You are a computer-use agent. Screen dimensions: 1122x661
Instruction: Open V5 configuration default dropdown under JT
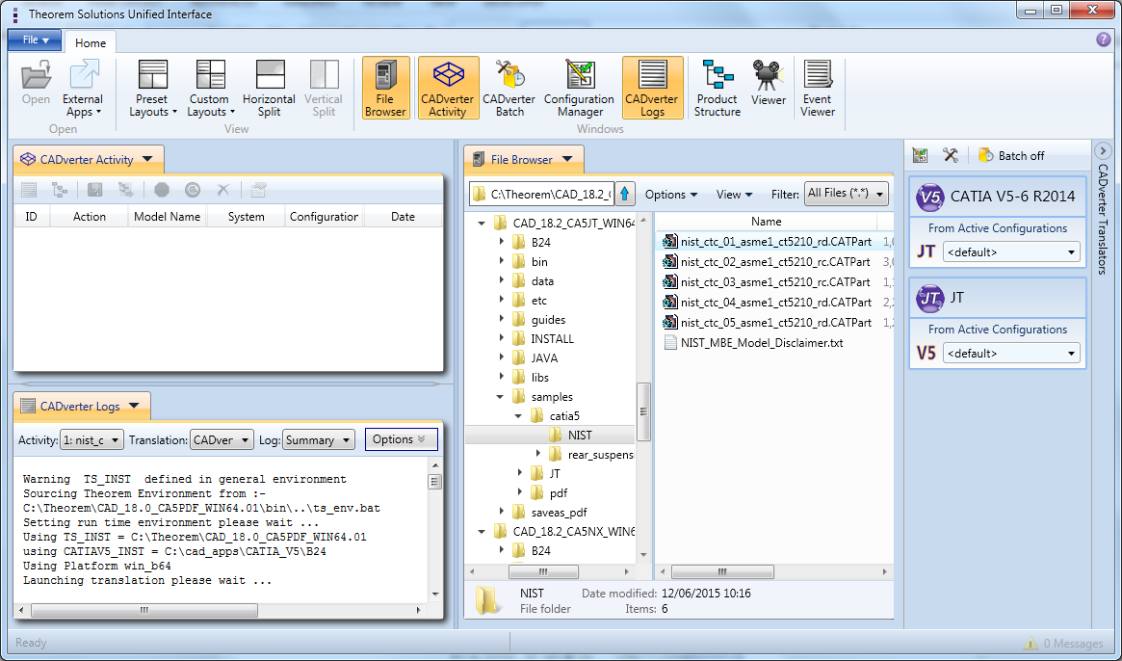point(1011,353)
